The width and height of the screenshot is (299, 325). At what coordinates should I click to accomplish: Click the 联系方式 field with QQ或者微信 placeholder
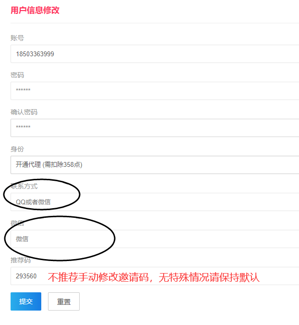point(155,202)
